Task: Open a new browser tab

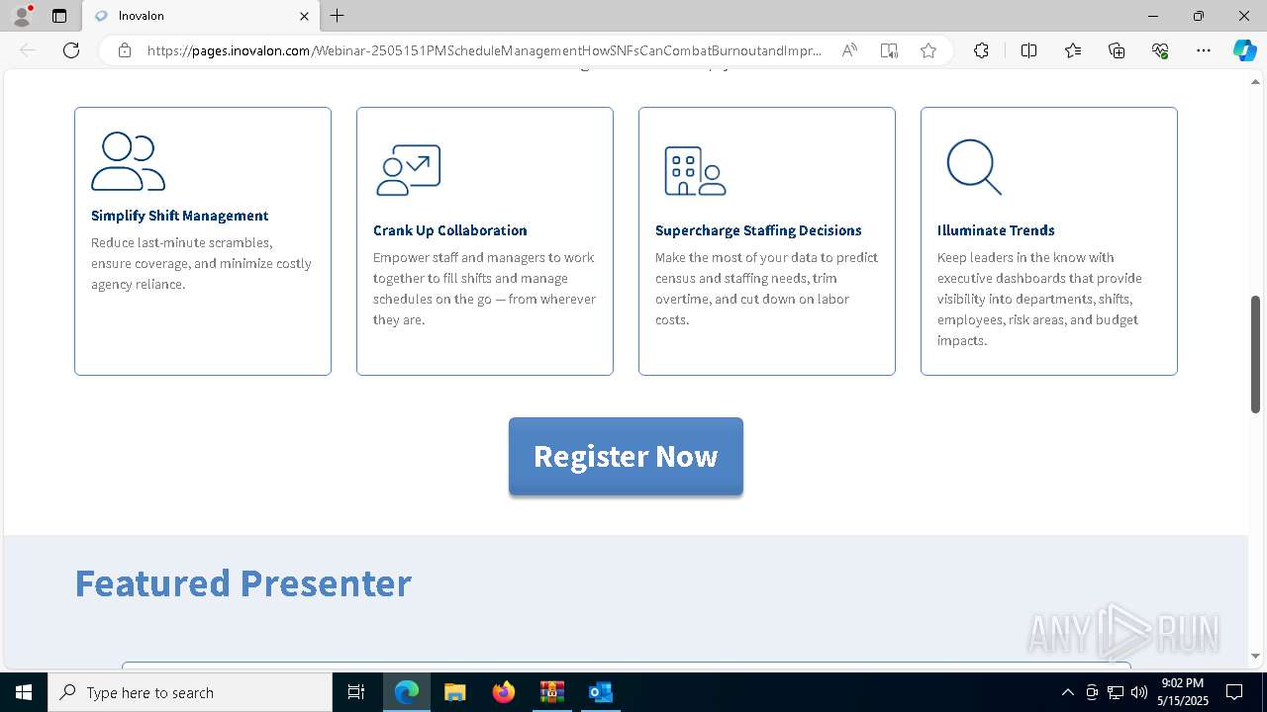Action: [x=338, y=16]
